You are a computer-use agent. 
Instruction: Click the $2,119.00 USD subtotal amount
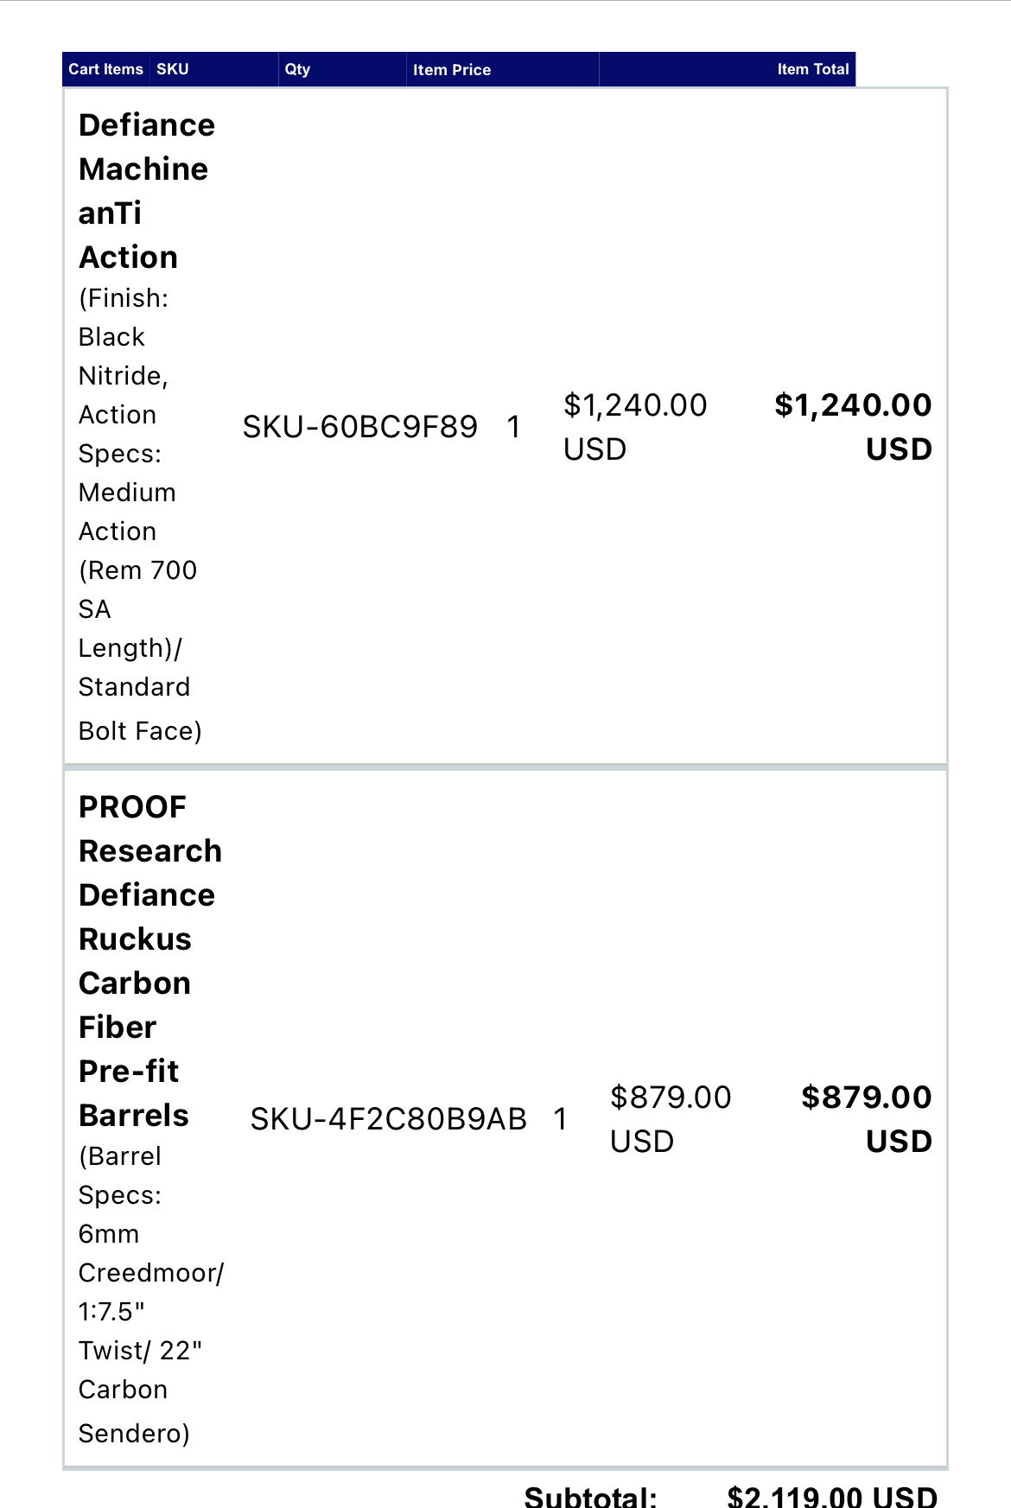832,1497
